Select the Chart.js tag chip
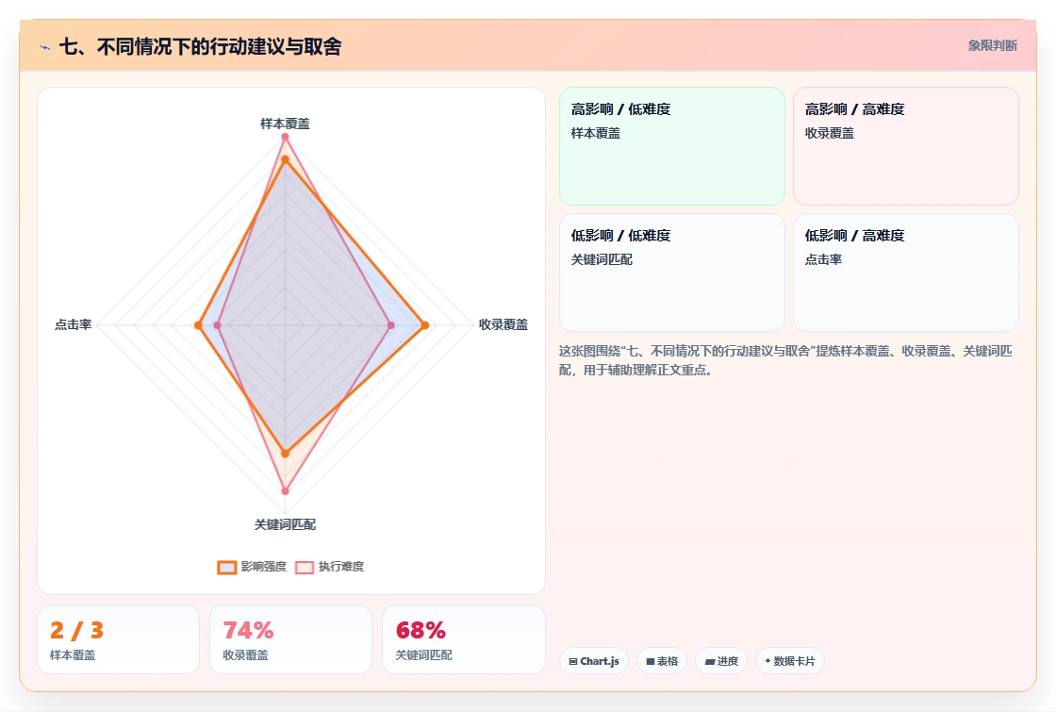 coord(594,661)
